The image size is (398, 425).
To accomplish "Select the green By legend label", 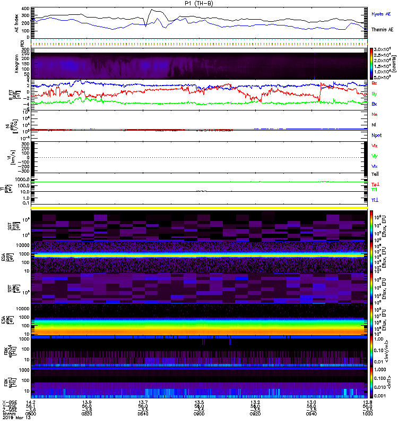I will click(374, 94).
